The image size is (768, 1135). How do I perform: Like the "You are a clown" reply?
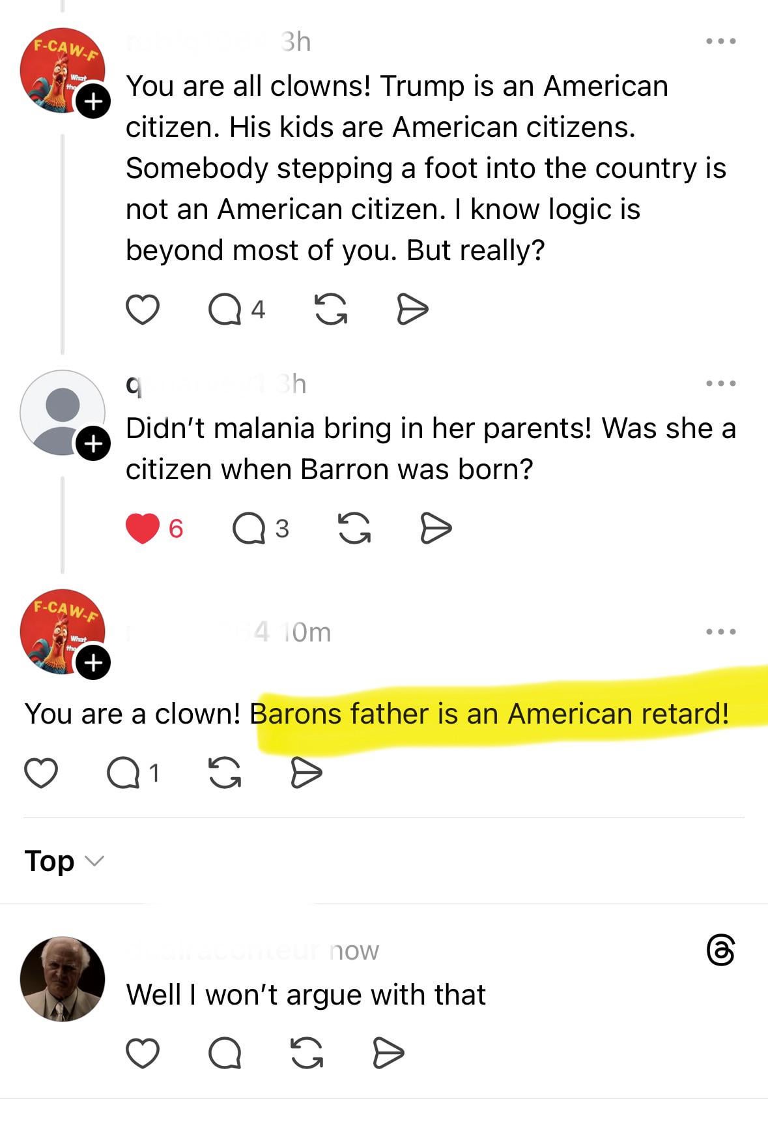(41, 773)
